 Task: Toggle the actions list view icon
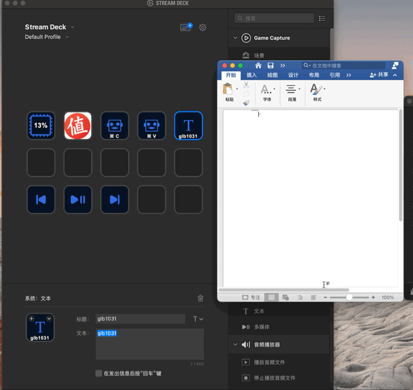[x=322, y=19]
